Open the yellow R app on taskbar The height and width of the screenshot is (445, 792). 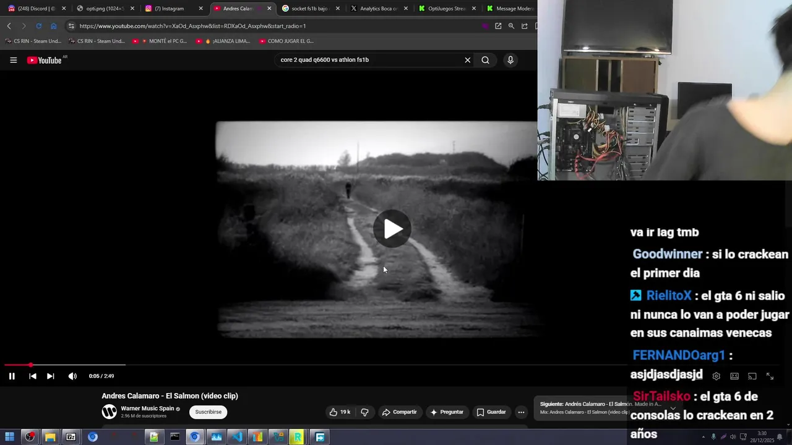click(x=298, y=437)
